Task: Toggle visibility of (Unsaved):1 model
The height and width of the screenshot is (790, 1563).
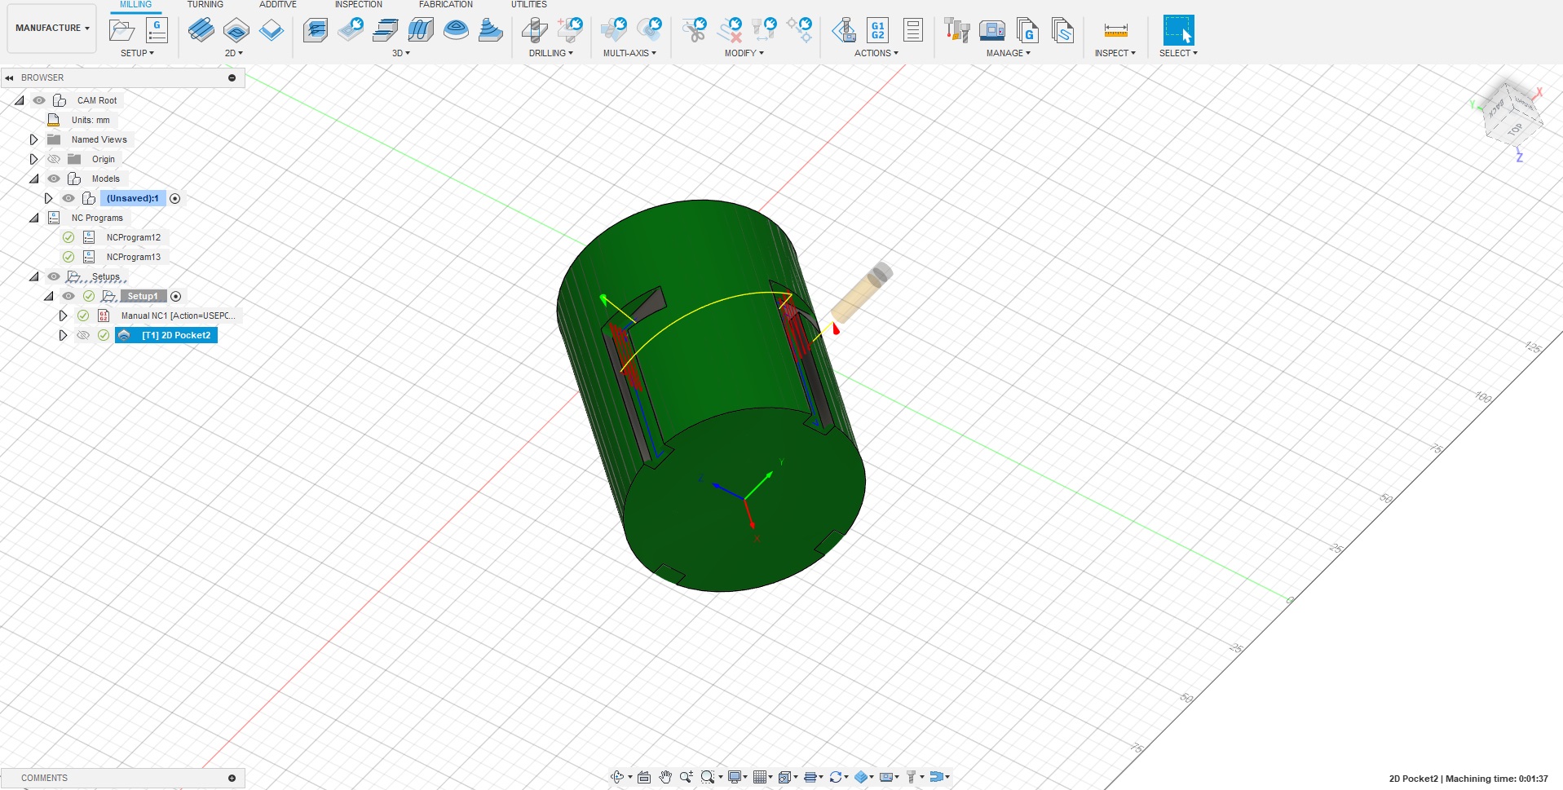Action: click(68, 198)
